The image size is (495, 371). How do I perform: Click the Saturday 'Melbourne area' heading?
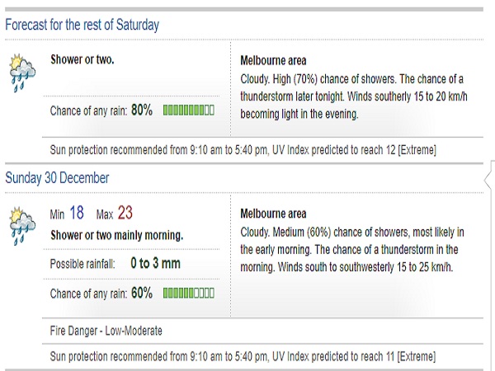(x=272, y=62)
